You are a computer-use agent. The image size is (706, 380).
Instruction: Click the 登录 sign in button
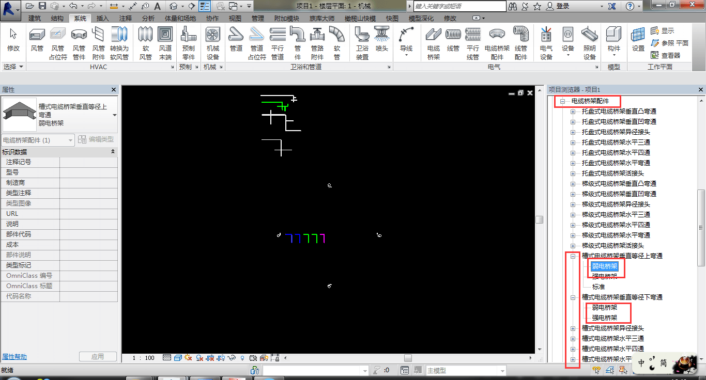[558, 6]
